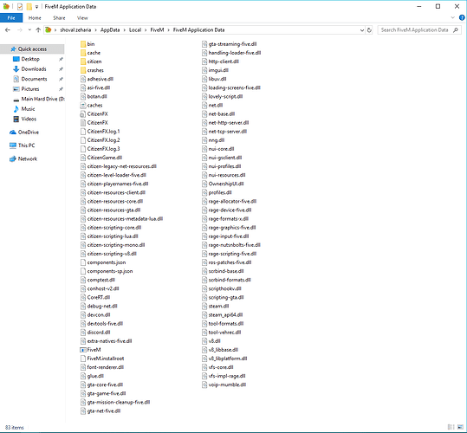Open the cache folder
The width and height of the screenshot is (467, 433).
tap(90, 53)
